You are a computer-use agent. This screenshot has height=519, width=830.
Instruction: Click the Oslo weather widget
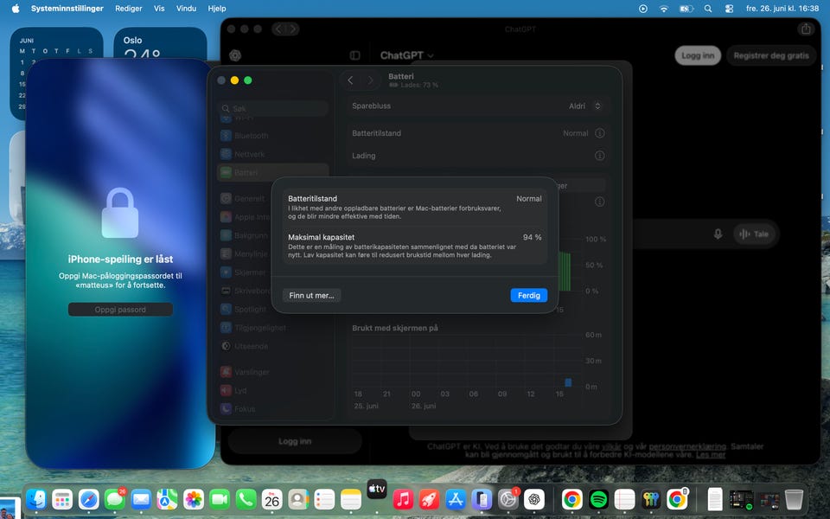click(161, 43)
